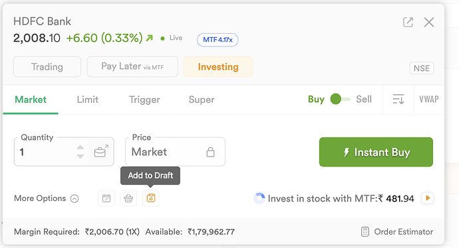Image resolution: width=459 pixels, height=248 pixels.
Task: Select the Trading order mode
Action: point(47,67)
